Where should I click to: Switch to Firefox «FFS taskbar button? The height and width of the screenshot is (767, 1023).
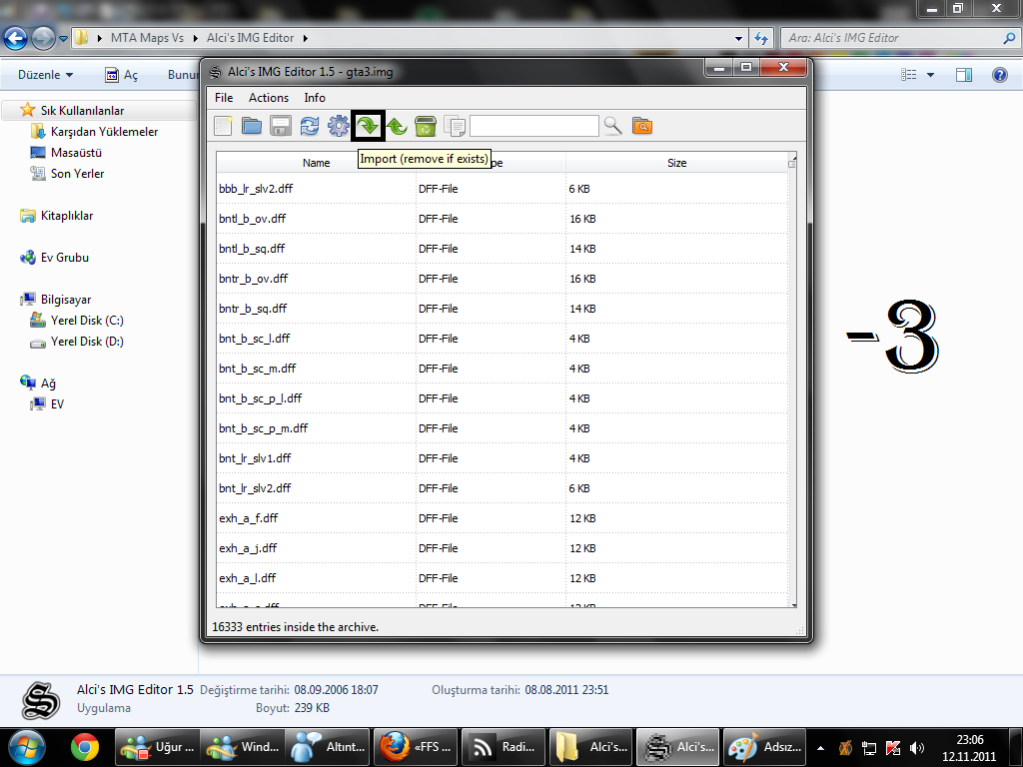(416, 747)
